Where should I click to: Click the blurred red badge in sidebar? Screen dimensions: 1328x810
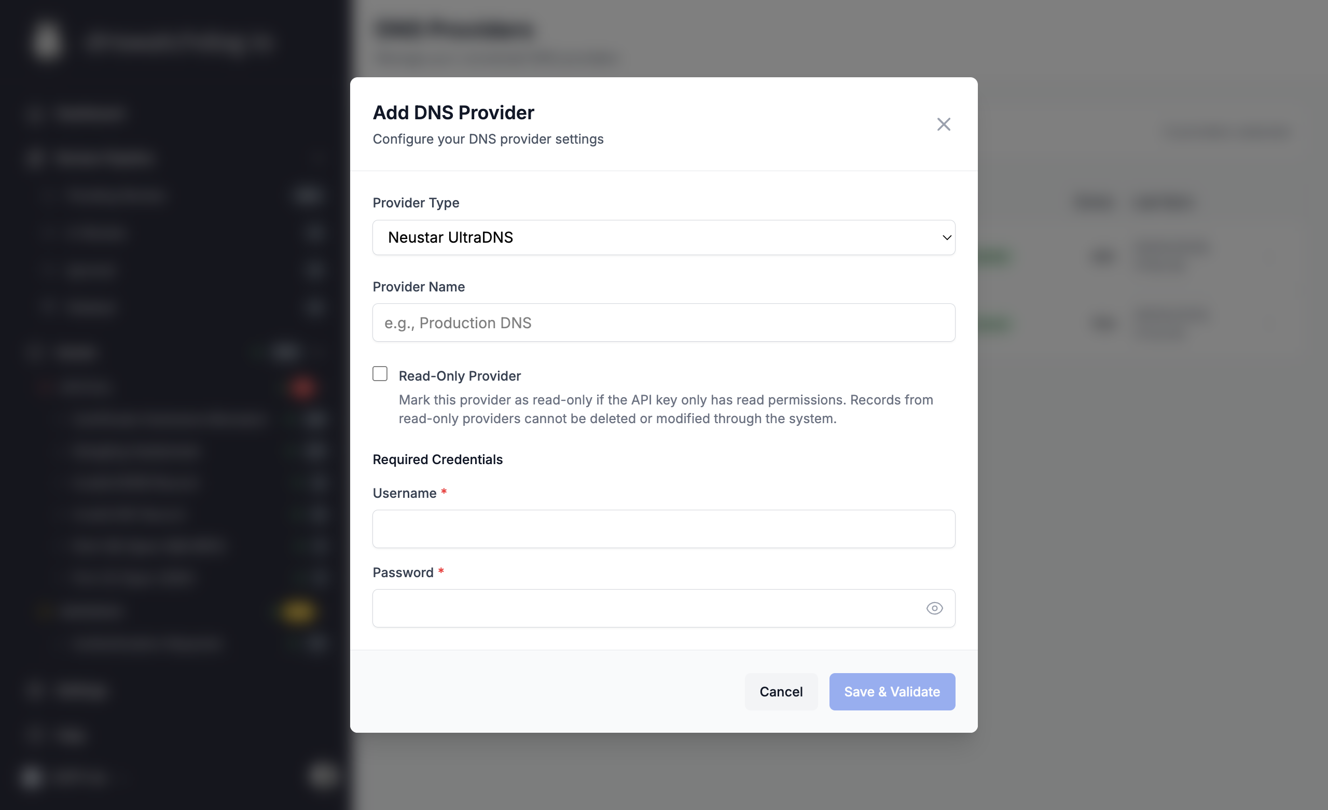pyautogui.click(x=301, y=387)
